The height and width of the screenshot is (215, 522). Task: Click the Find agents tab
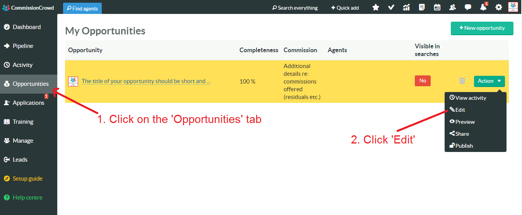click(82, 8)
